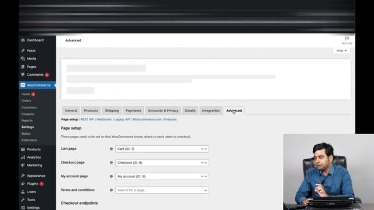Image resolution: width=374 pixels, height=210 pixels.
Task: Clear the My account page selection (x)
Action: (x=202, y=176)
